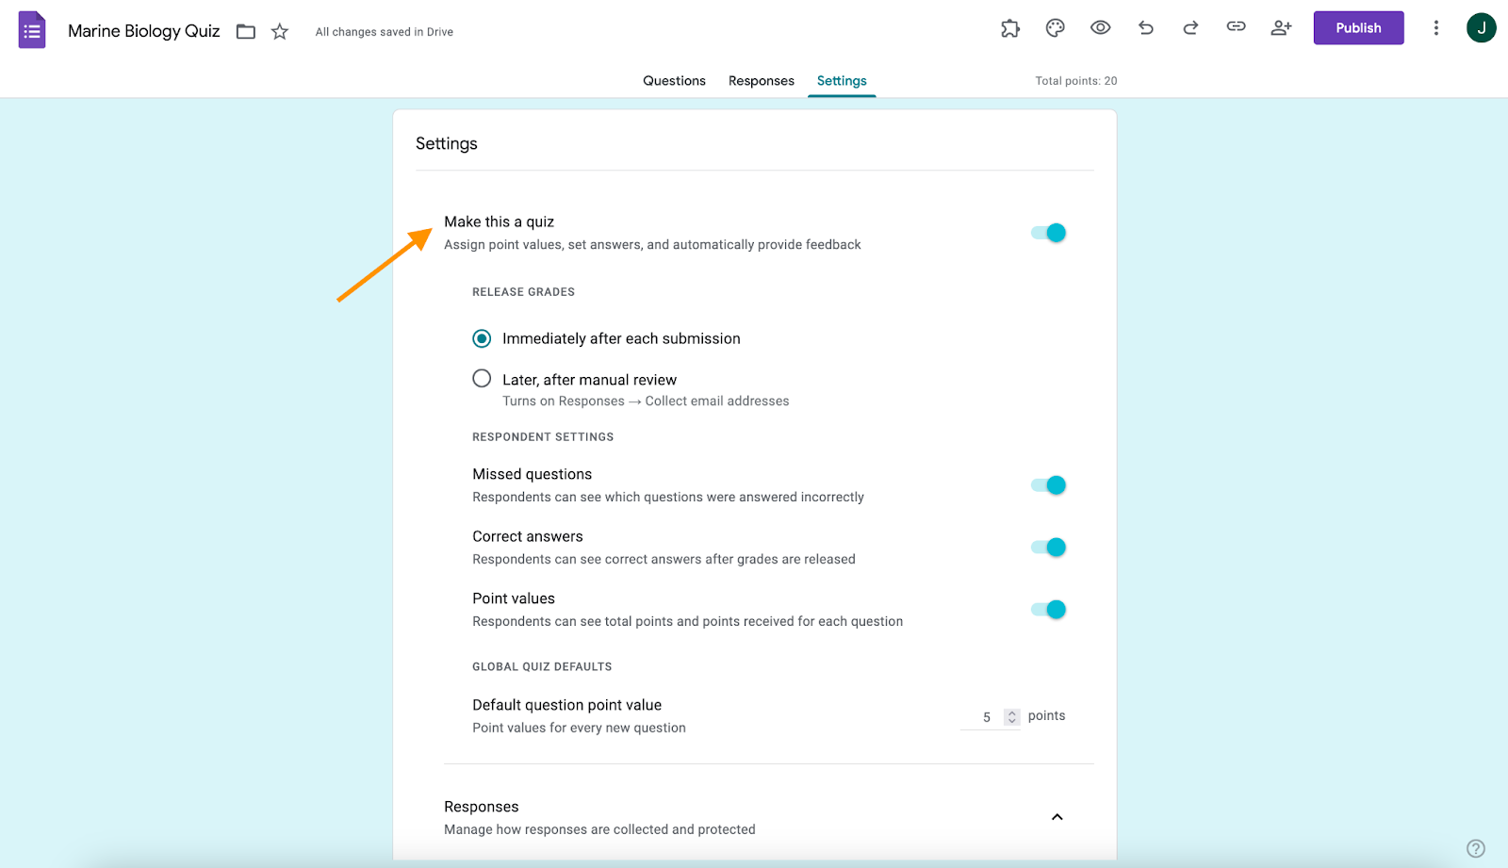Adjust default point value stepper arrows
Screen dimensions: 1508x868
1011,717
